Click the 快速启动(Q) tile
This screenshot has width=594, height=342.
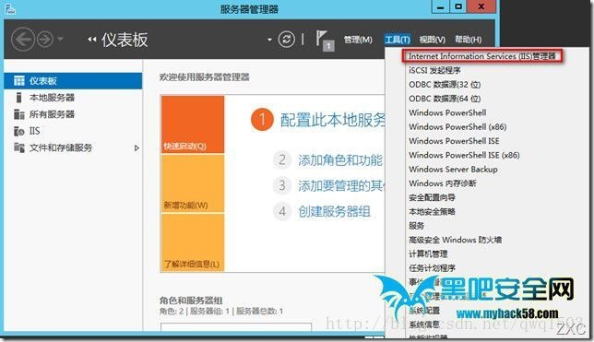pyautogui.click(x=193, y=124)
